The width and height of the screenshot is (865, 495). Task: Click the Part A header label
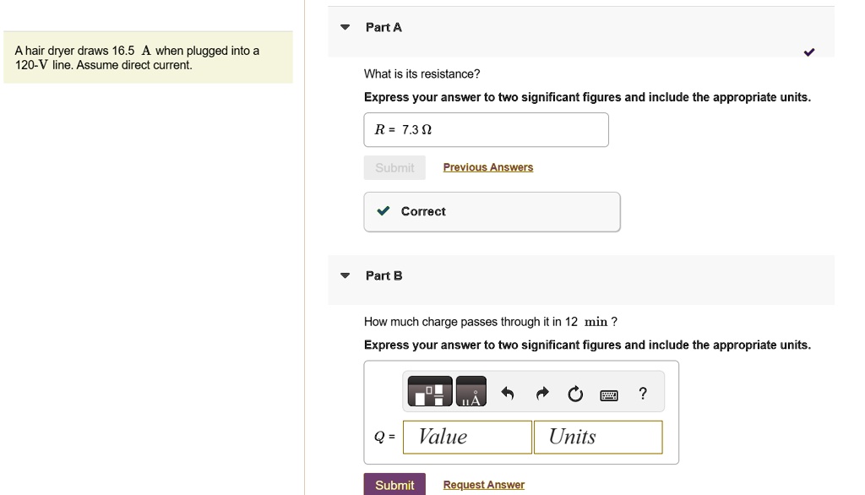click(x=384, y=28)
